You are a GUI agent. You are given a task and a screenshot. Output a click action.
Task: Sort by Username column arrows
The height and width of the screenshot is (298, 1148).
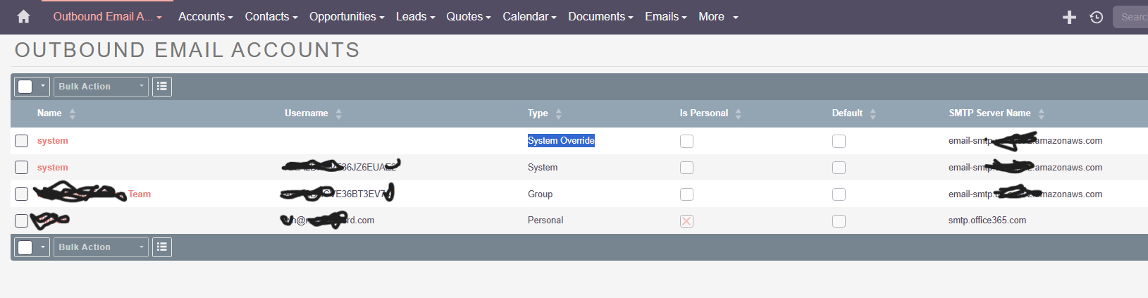338,113
